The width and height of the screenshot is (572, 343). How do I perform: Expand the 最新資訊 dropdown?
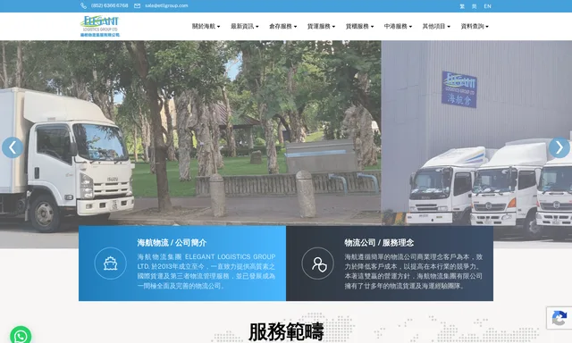tap(244, 26)
